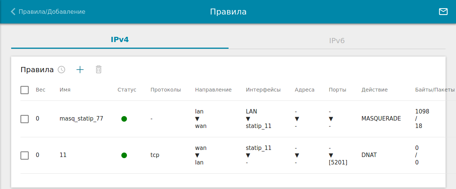Click the Имя column header
Image resolution: width=456 pixels, height=189 pixels.
65,90
